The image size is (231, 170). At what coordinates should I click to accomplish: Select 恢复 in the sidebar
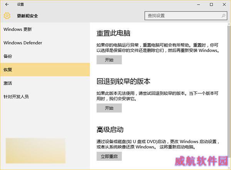(x=45, y=70)
